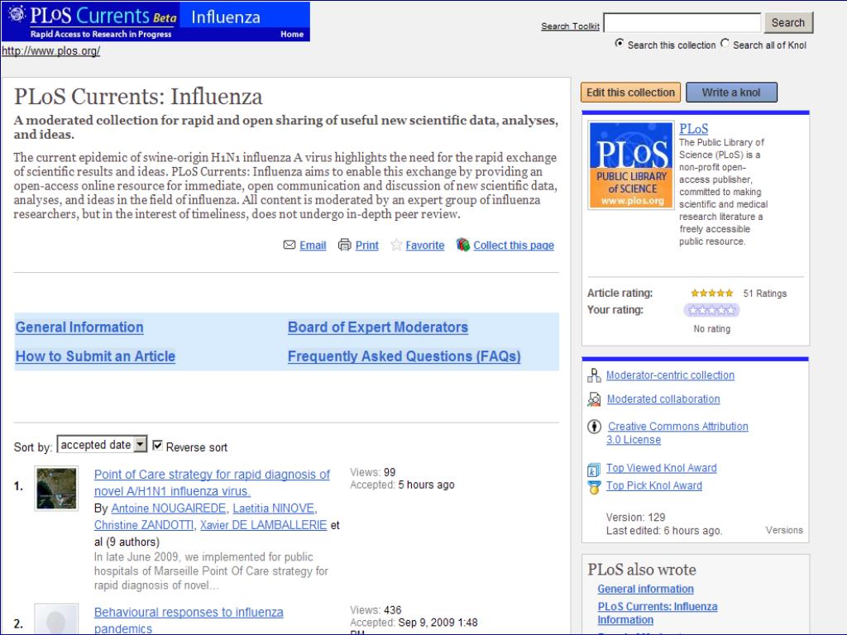Click the Moderator-centric collection icon
847x635 pixels.
tap(594, 375)
